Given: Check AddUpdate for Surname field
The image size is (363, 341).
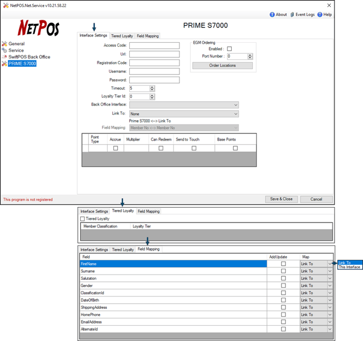Looking at the screenshot, I should [x=283, y=271].
